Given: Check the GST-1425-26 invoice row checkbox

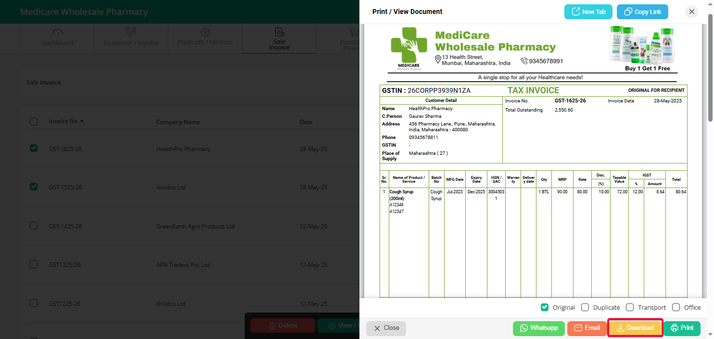Looking at the screenshot, I should 34,226.
